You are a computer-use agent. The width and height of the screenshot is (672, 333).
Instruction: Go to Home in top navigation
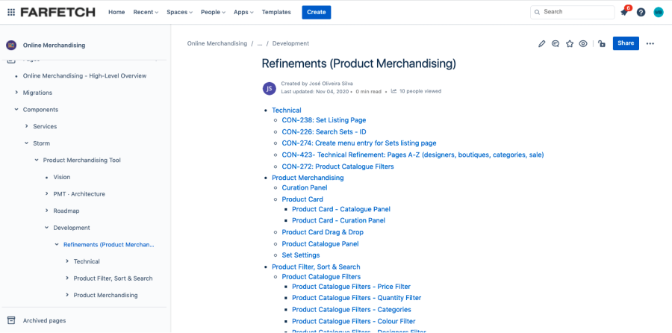tap(116, 12)
